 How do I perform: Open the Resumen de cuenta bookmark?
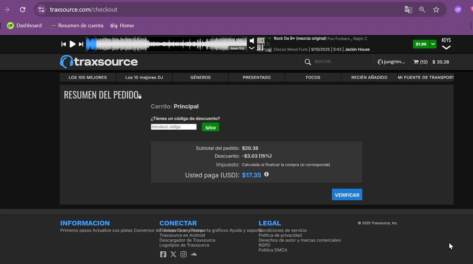[x=76, y=26]
